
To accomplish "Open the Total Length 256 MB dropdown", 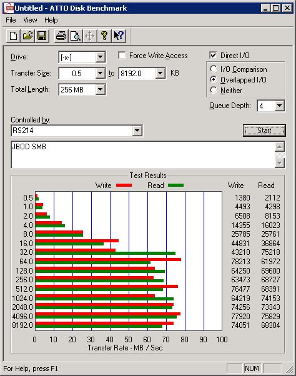I will pos(100,90).
